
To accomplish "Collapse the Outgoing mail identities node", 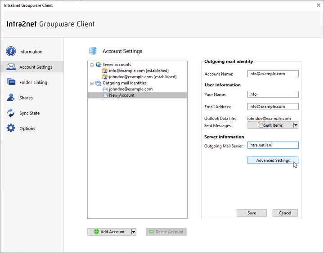I will click(x=92, y=84).
